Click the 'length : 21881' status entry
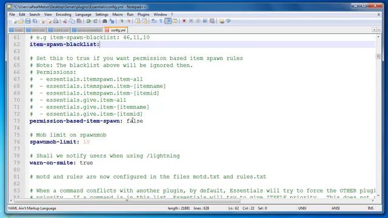The height and width of the screenshot is (218, 388). 179,208
